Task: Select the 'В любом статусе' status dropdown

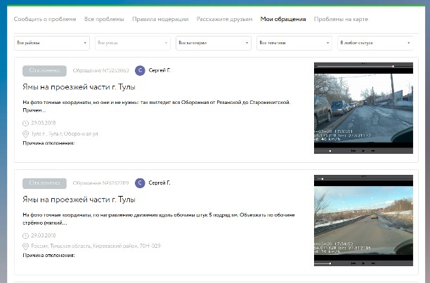Action: [374, 44]
